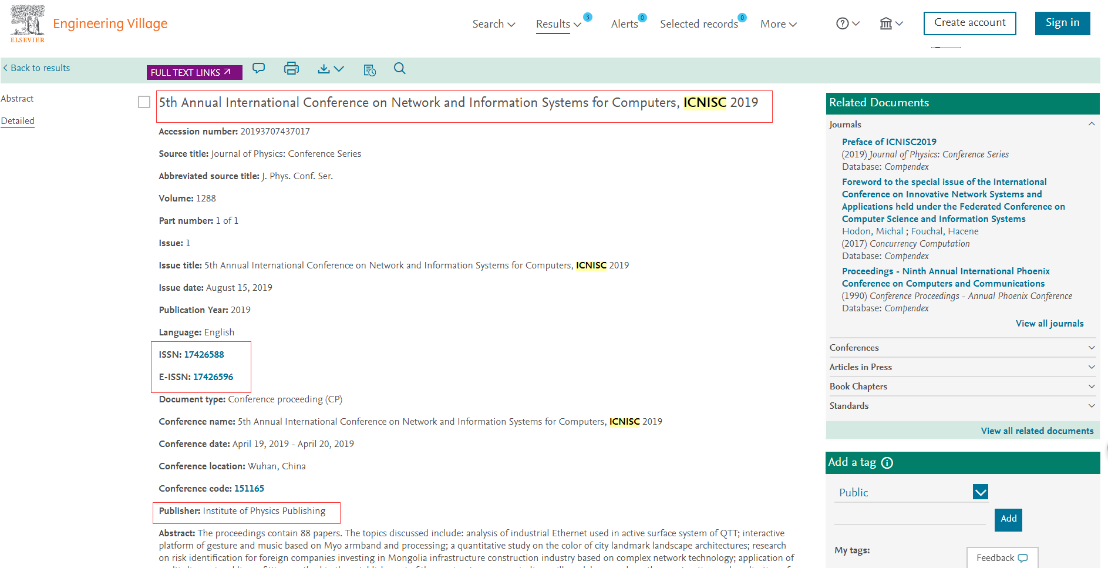Open the Feedback button
Viewport: 1108px width, 568px height.
[1002, 558]
